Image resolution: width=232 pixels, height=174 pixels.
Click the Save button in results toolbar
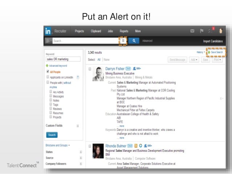click(x=205, y=60)
